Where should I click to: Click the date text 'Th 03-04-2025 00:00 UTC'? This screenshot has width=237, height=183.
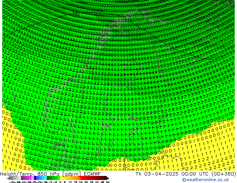(173, 174)
